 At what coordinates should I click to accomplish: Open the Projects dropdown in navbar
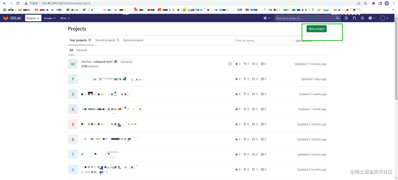33,18
